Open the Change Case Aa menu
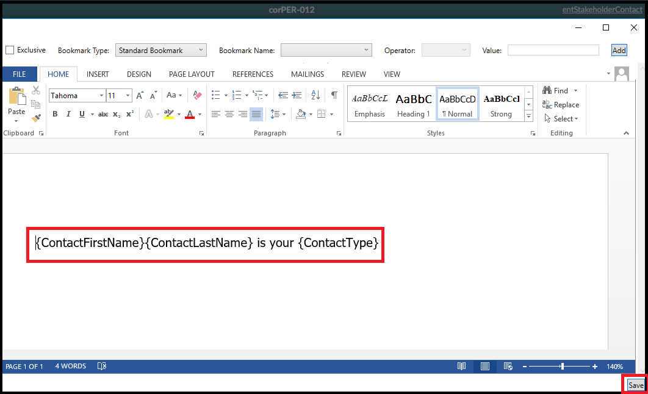 click(x=174, y=95)
